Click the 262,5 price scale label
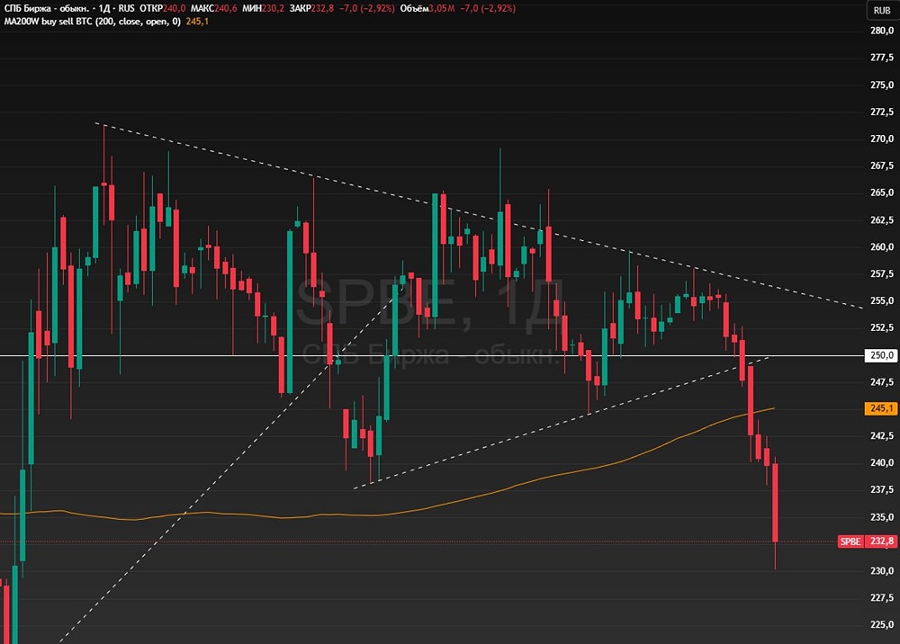The width and height of the screenshot is (900, 644). [x=882, y=220]
